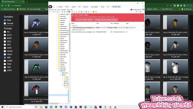Collapse the x64 node under dlc.rpf
The height and width of the screenshot is (109, 193).
(61, 75)
